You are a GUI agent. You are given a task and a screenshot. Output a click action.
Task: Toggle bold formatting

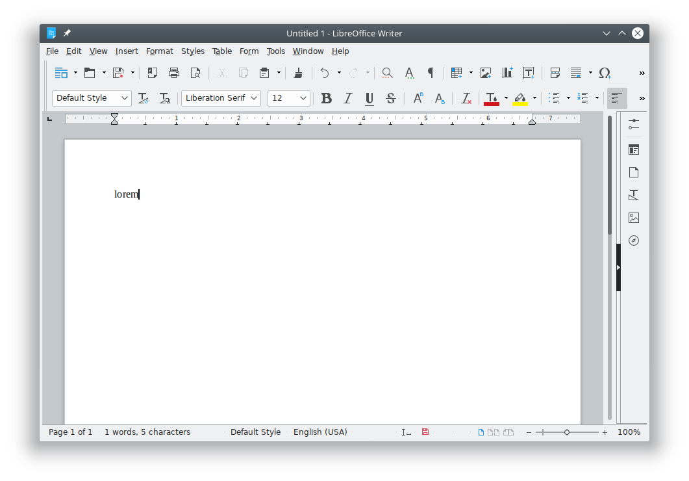click(x=326, y=98)
